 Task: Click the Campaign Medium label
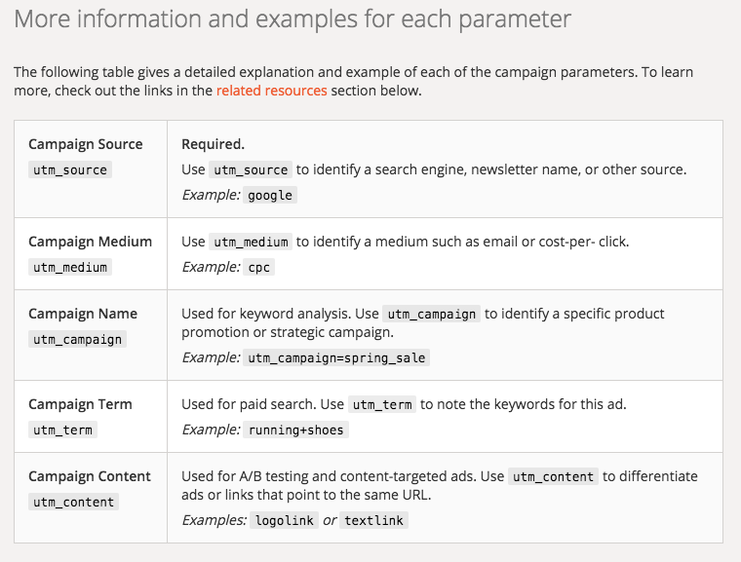tap(90, 242)
